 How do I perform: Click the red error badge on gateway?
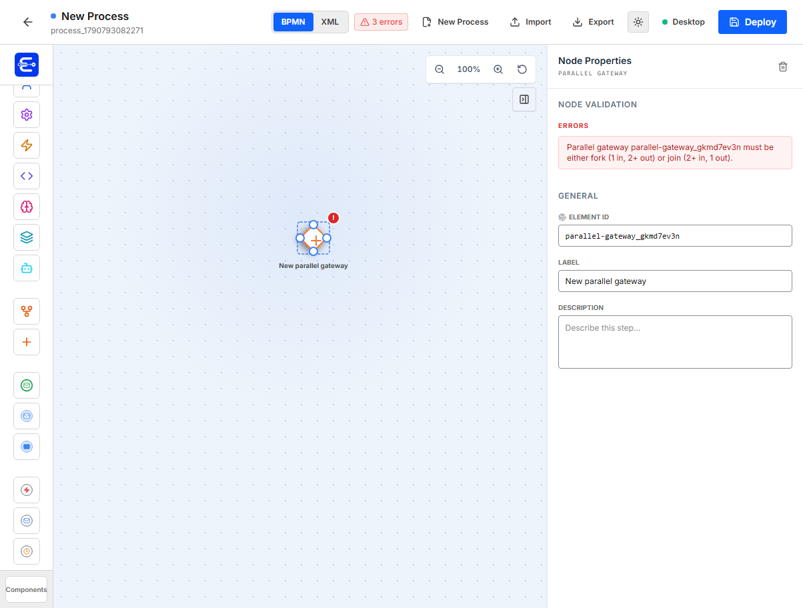pos(333,218)
